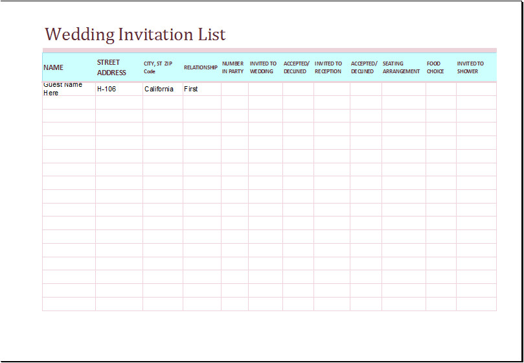Click the CITY, ST ZIP Code header

tap(159, 67)
